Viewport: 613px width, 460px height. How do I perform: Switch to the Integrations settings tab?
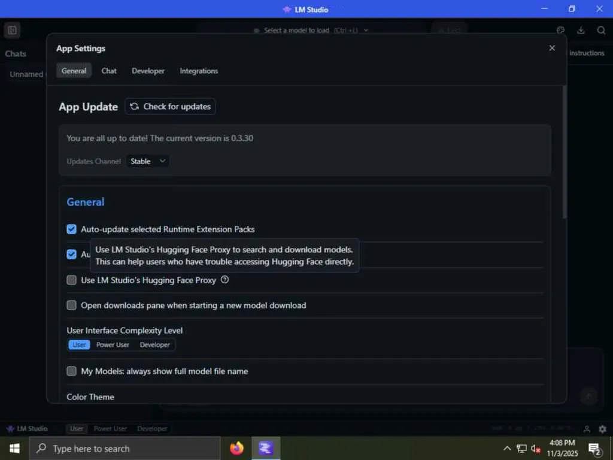(199, 71)
